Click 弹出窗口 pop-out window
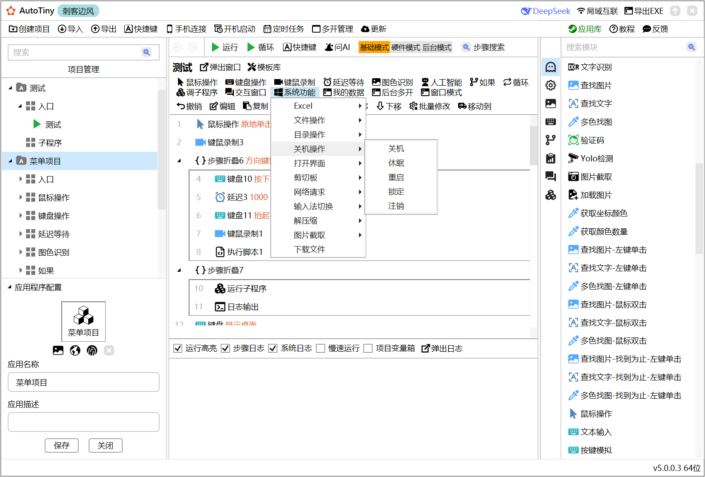Viewport: 705px width, 477px height. (220, 67)
